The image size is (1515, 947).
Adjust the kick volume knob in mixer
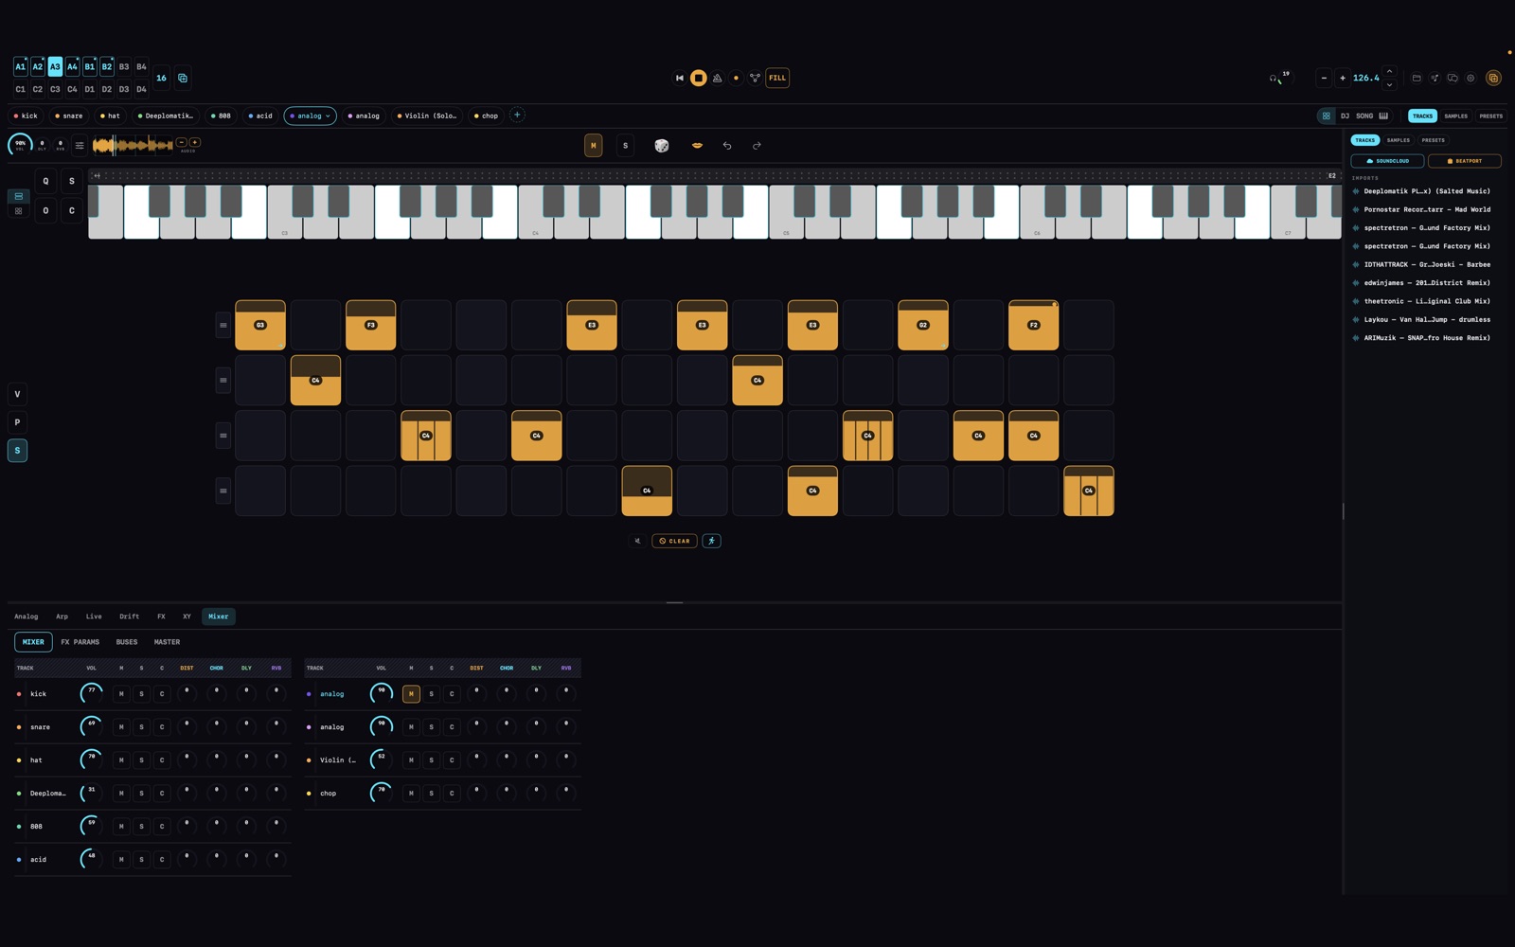pyautogui.click(x=91, y=694)
